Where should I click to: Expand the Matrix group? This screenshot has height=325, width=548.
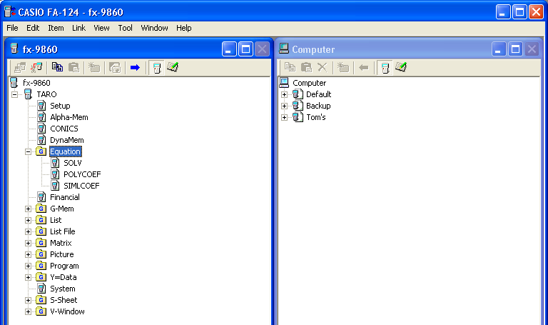tap(28, 243)
